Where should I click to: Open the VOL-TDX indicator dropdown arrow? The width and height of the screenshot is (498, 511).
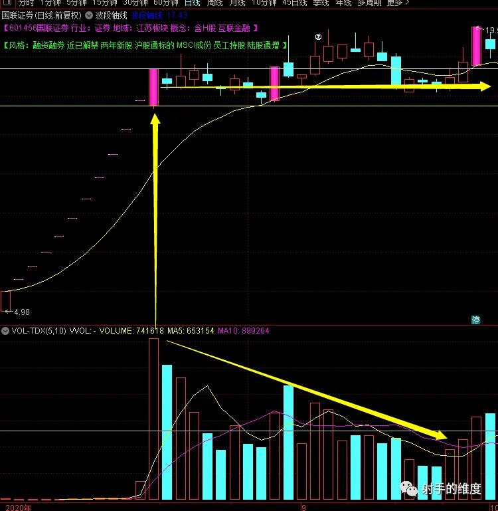5,331
